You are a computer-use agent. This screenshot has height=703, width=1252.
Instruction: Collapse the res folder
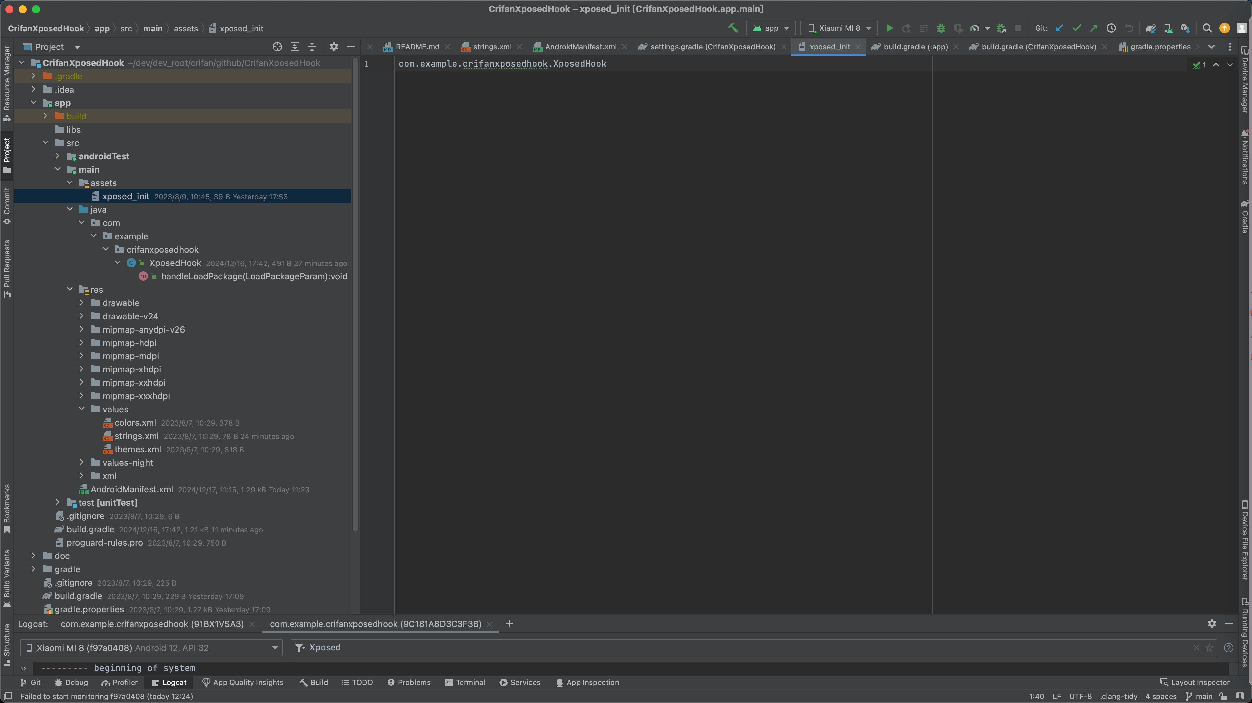(70, 289)
